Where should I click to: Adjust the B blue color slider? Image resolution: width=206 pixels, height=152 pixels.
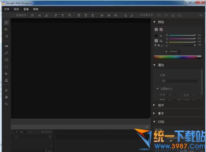(x=182, y=42)
